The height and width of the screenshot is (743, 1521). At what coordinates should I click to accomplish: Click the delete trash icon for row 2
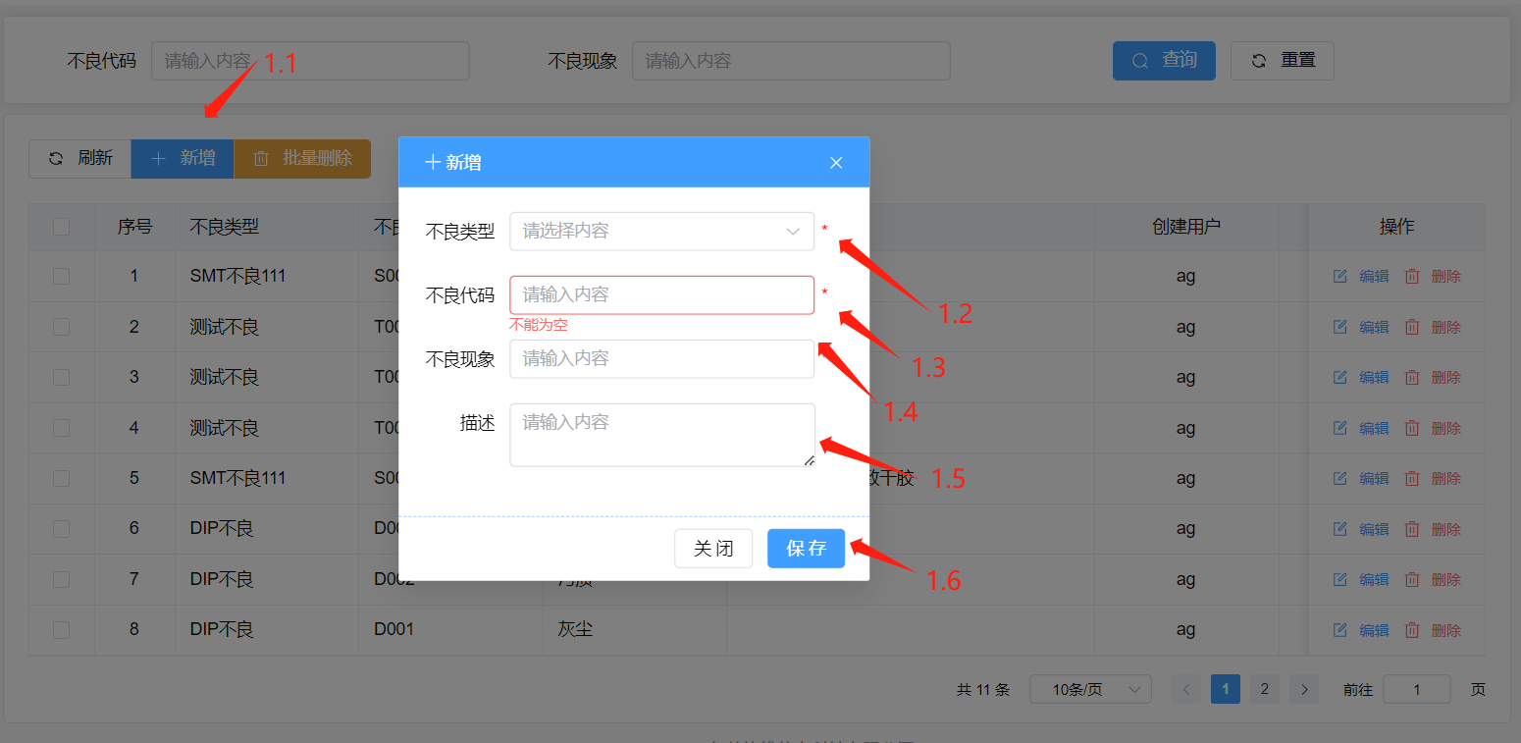coord(1412,327)
